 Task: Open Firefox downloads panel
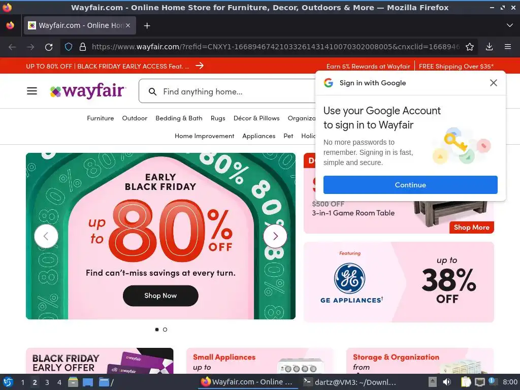[489, 47]
